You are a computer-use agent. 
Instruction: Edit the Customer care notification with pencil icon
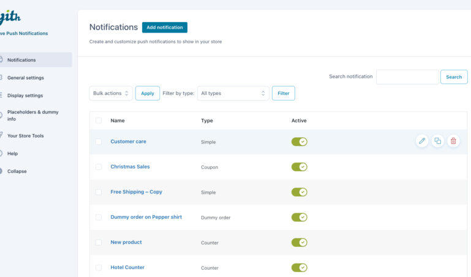click(x=422, y=141)
